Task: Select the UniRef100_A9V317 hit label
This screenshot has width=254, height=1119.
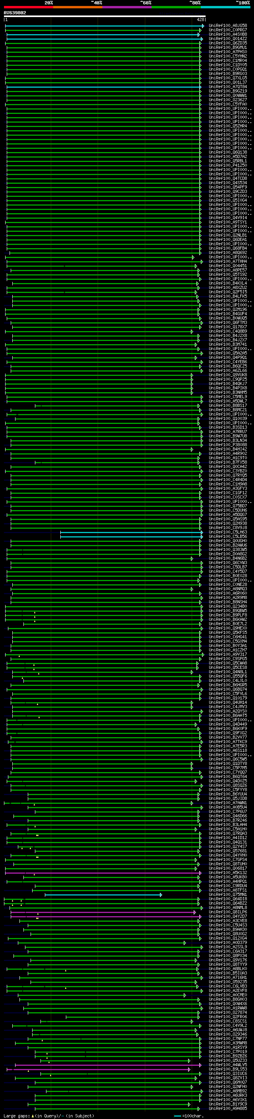Action: pyautogui.click(x=228, y=654)
